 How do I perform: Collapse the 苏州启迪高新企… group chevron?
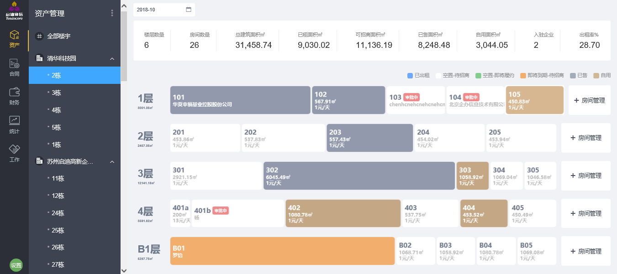tap(112, 162)
